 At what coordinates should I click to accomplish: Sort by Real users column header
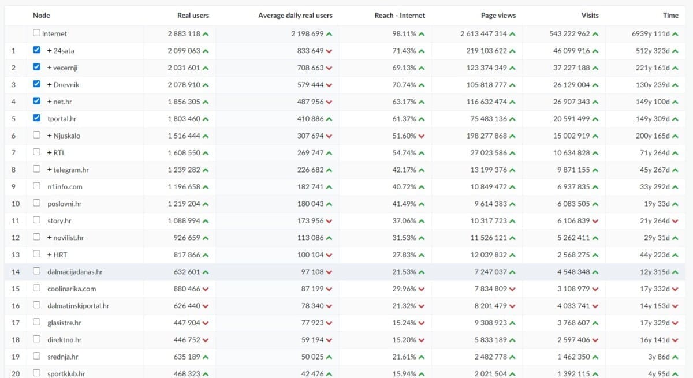(x=193, y=16)
